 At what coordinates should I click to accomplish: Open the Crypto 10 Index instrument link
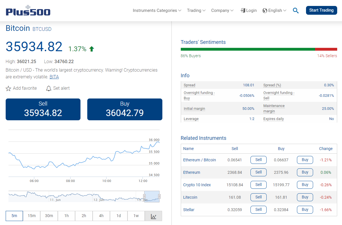coord(197,185)
